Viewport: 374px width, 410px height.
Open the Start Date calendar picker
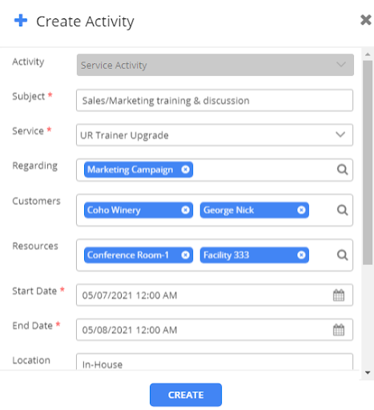tap(339, 295)
